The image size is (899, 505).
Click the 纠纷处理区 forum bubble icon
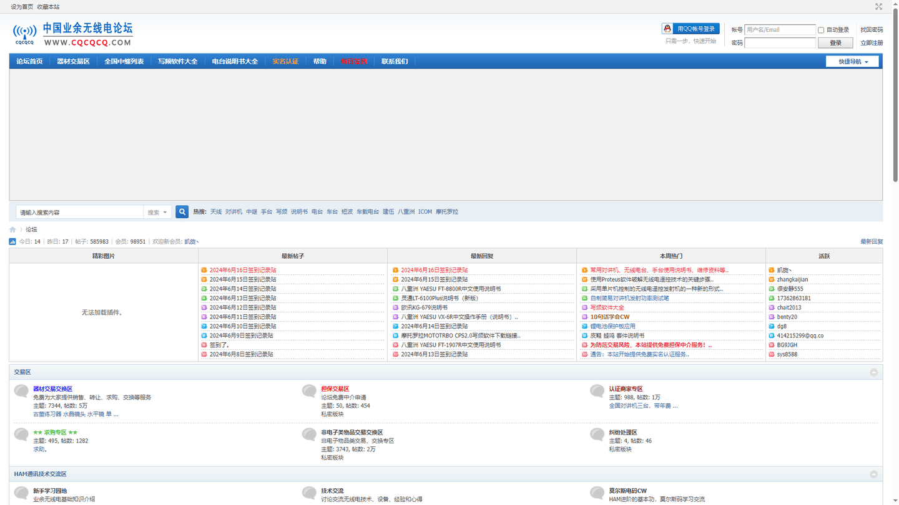point(597,435)
